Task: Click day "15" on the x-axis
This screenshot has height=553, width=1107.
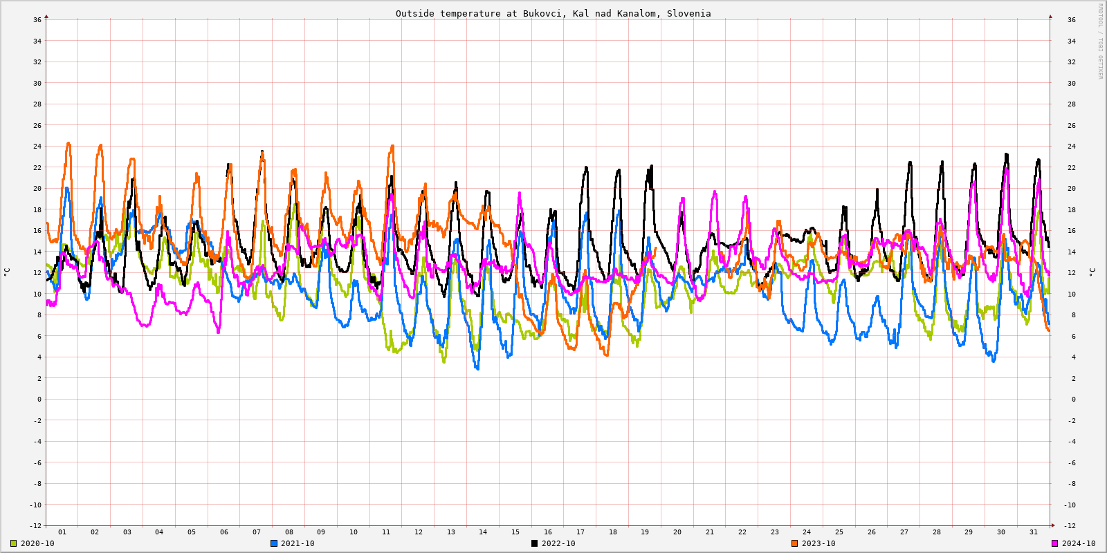Action: pos(515,532)
